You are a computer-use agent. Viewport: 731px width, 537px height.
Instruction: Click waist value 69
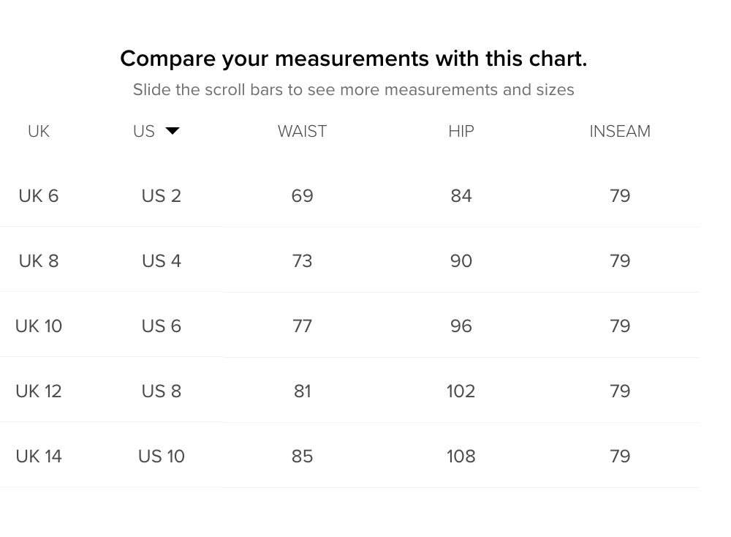point(302,196)
